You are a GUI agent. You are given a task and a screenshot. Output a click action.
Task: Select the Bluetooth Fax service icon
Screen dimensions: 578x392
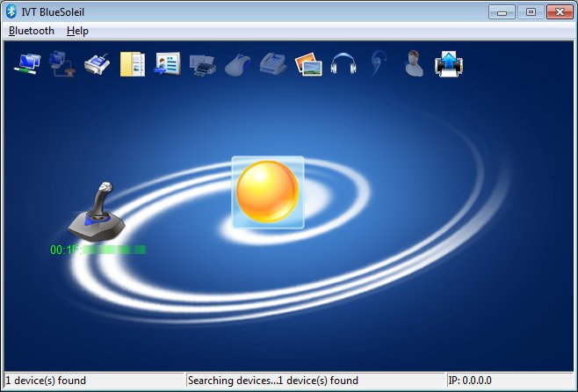[x=273, y=64]
